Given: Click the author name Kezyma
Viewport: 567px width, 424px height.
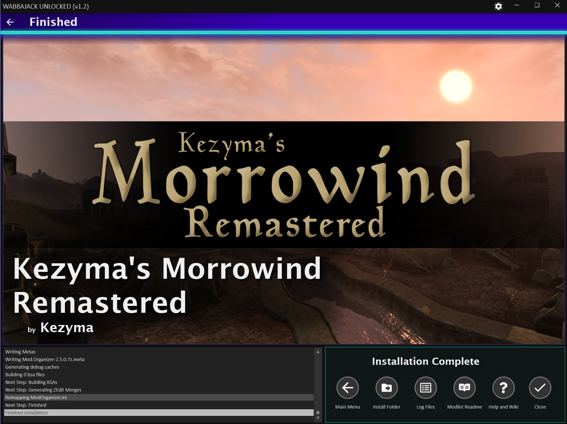Looking at the screenshot, I should [67, 328].
